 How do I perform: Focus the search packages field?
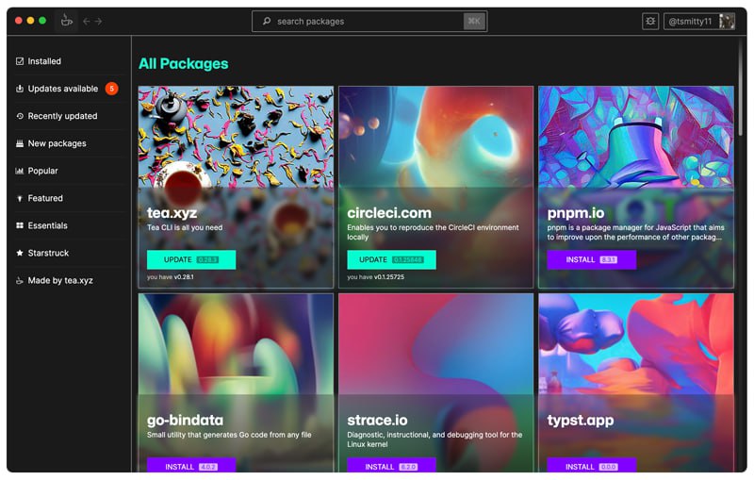click(368, 21)
